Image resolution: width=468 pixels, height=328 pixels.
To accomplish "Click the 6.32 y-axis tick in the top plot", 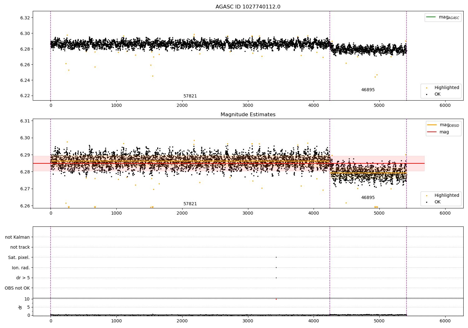I will [x=25, y=18].
